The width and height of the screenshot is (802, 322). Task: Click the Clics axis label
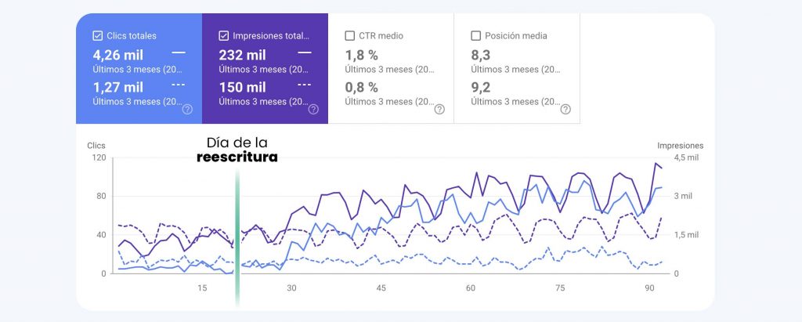coord(96,146)
